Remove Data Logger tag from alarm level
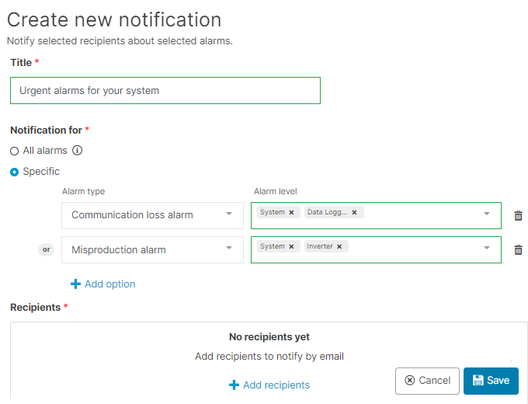Screen dimensions: 528x404 click(354, 212)
